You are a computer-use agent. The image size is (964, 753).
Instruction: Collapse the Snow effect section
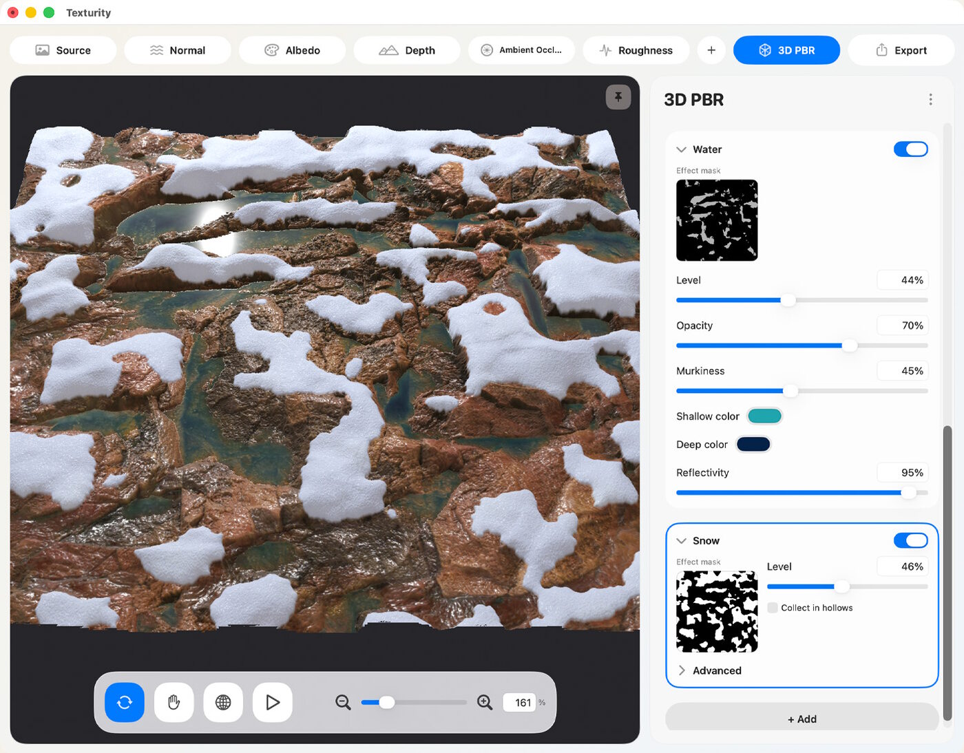[682, 541]
